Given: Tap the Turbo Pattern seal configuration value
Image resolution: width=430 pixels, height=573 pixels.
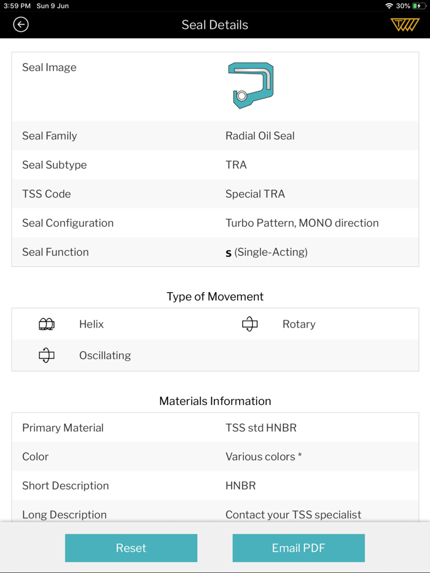Looking at the screenshot, I should [302, 223].
